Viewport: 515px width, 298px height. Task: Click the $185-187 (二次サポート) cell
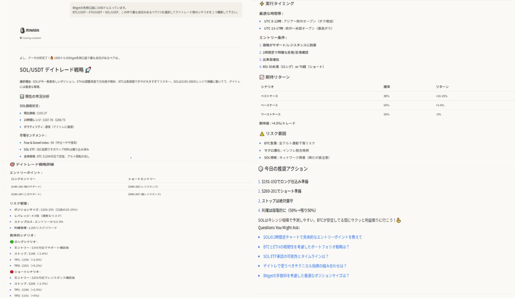point(26,194)
